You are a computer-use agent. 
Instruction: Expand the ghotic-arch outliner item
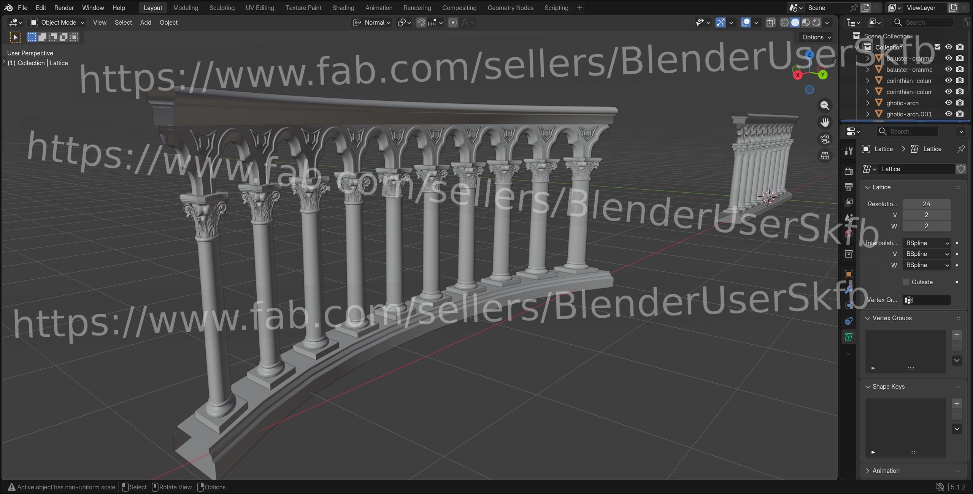[x=867, y=103]
